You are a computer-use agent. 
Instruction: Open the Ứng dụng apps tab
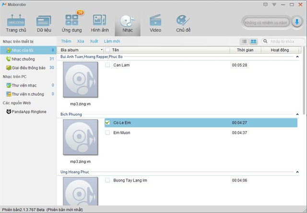(71, 23)
